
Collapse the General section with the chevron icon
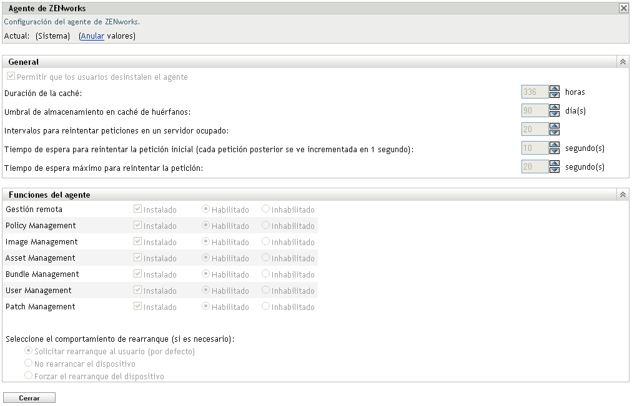(x=623, y=62)
